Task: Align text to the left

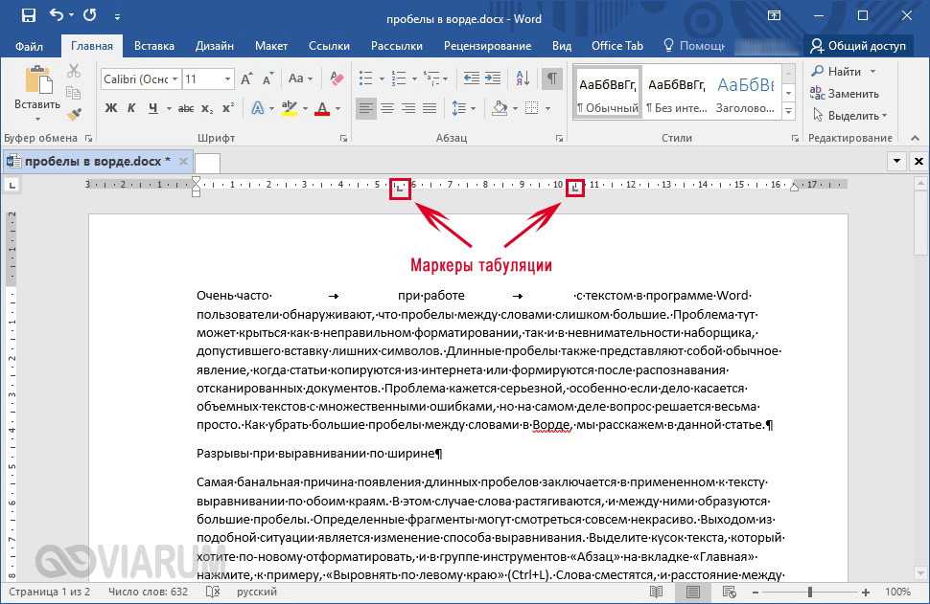Action: pos(366,108)
